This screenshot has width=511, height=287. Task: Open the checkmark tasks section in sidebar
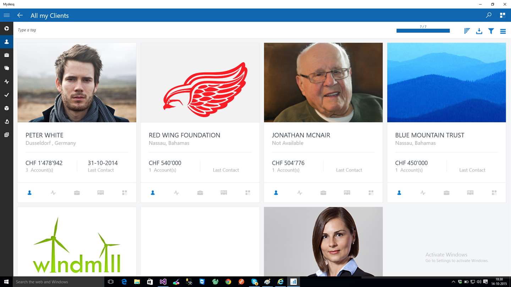[x=6, y=95]
